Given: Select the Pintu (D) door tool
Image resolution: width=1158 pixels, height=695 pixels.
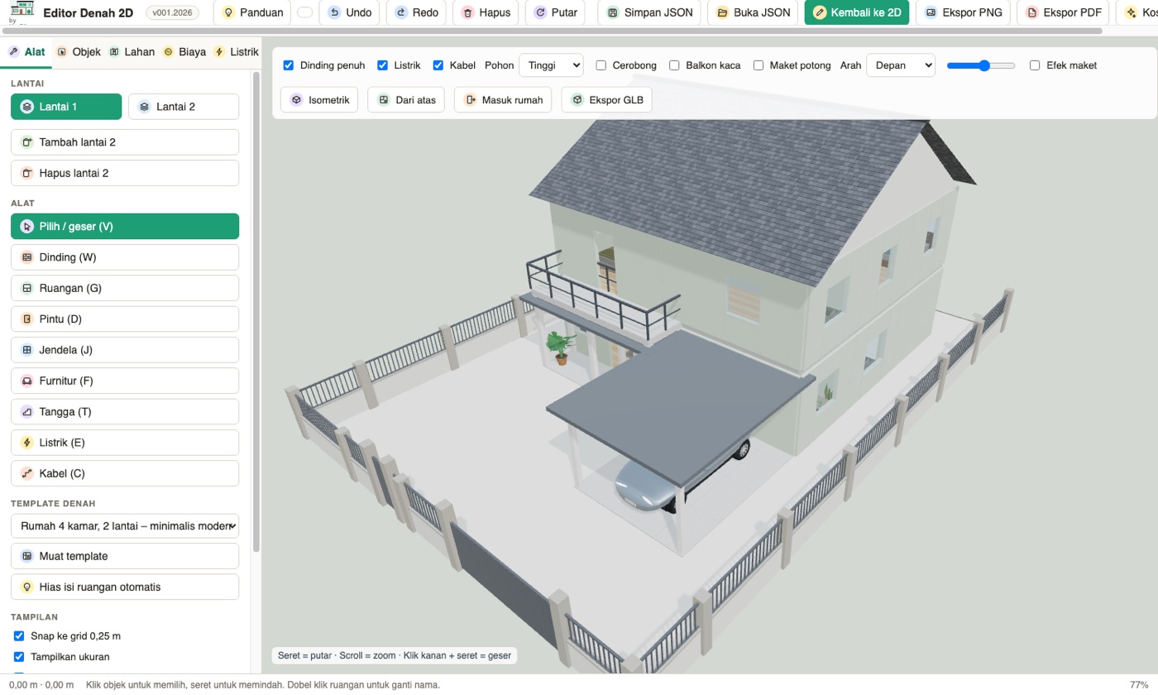Looking at the screenshot, I should coord(125,319).
